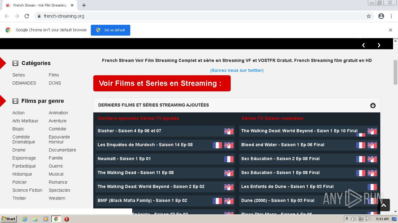Open the Chrome profile avatar menu
The width and height of the screenshot is (398, 223).
(x=381, y=16)
